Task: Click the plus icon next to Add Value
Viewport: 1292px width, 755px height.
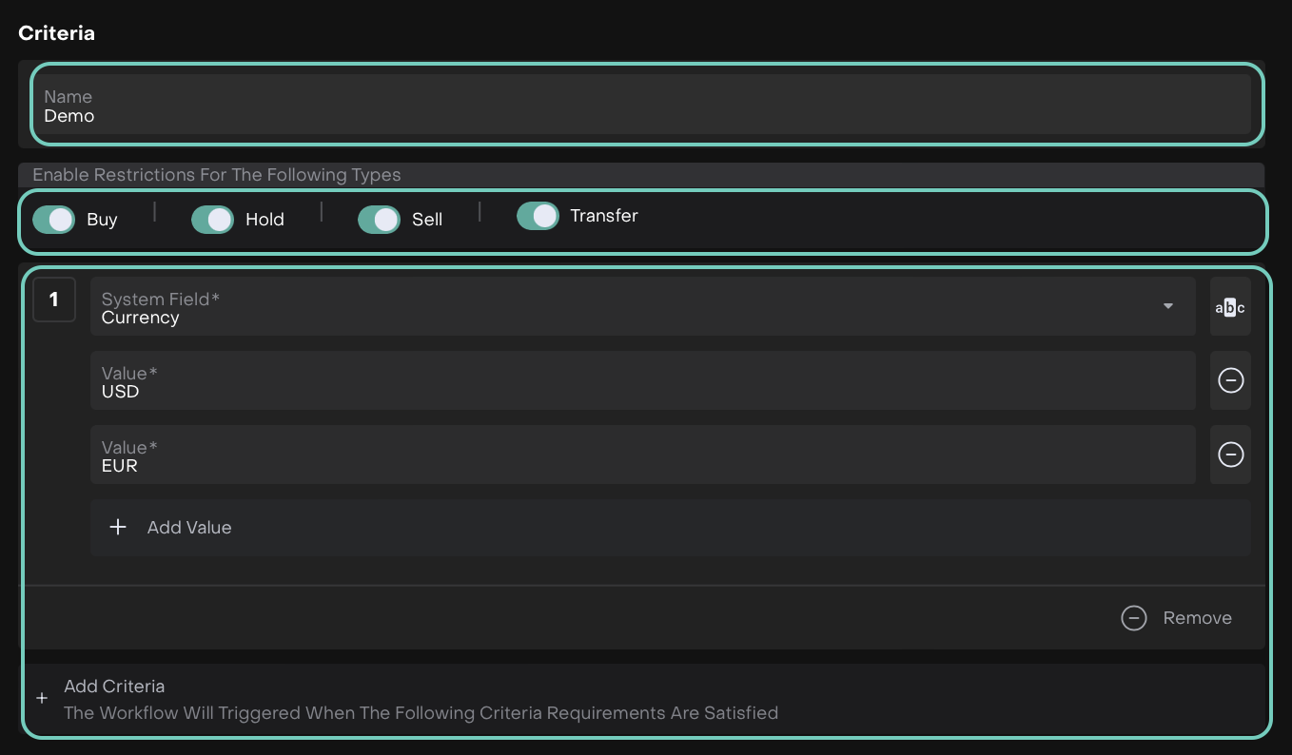Action: [x=118, y=527]
